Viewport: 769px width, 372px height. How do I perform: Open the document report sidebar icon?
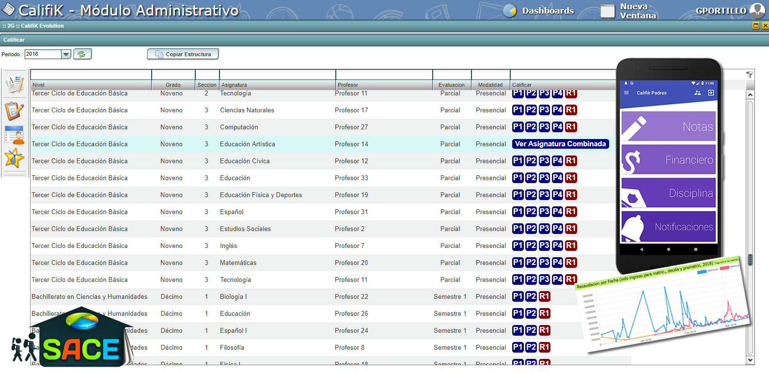click(15, 84)
